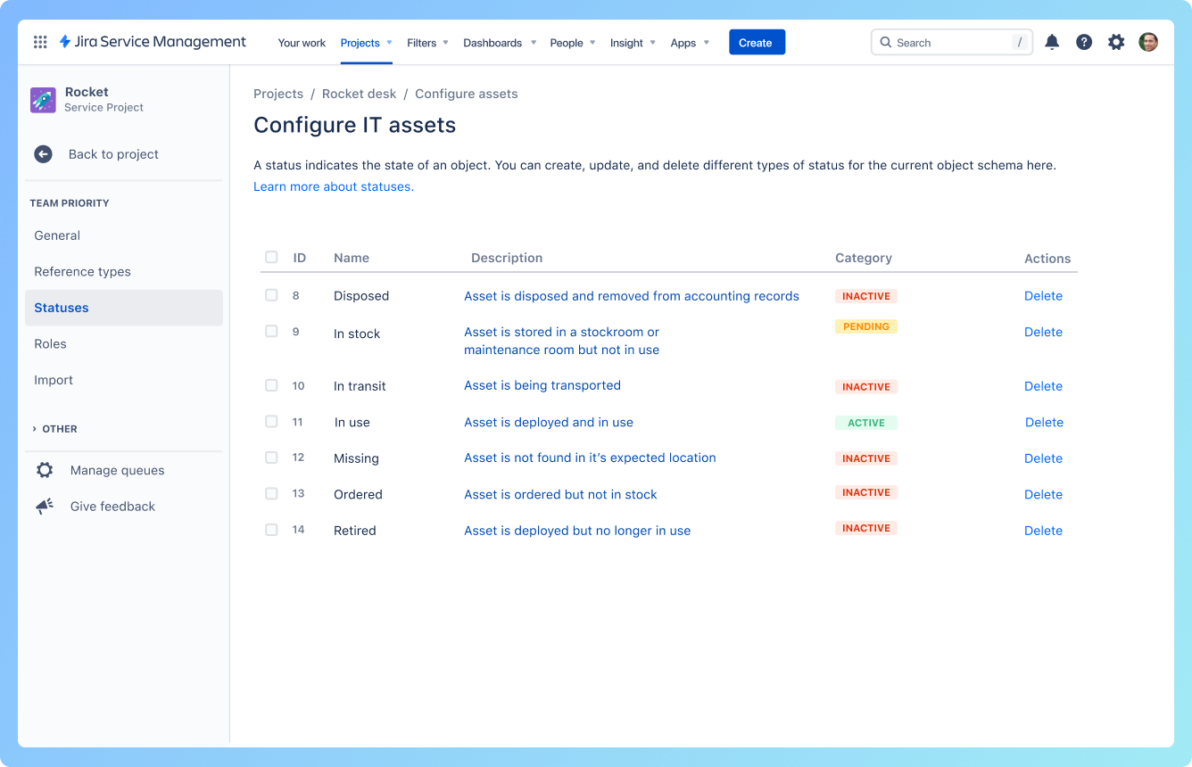
Task: Open the Dashboards dropdown
Action: pyautogui.click(x=533, y=42)
